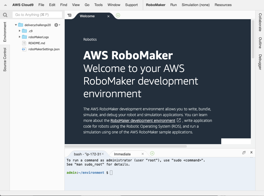Open the Environment side panel
The height and width of the screenshot is (196, 264).
tap(5, 32)
